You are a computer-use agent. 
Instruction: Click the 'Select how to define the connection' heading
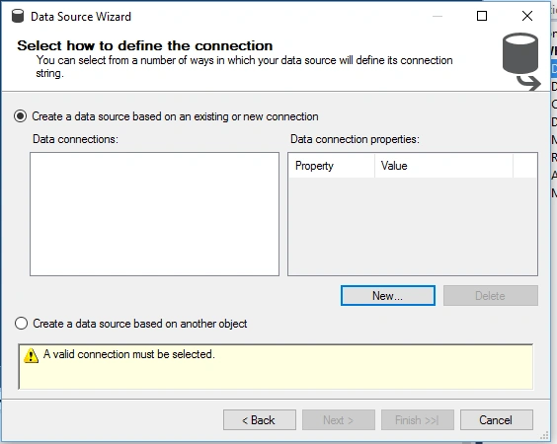[x=145, y=45]
